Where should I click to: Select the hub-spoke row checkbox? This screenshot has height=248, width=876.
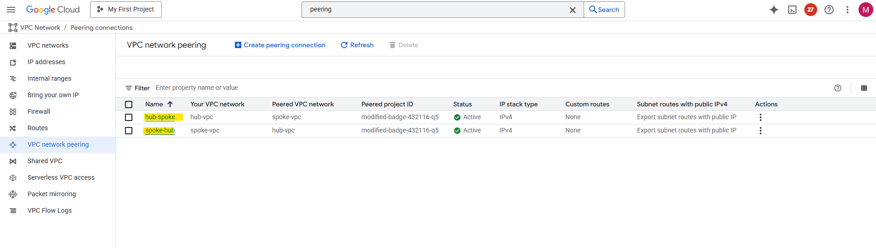129,117
